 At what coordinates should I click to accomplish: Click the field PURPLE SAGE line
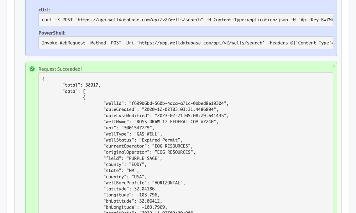[132, 159]
